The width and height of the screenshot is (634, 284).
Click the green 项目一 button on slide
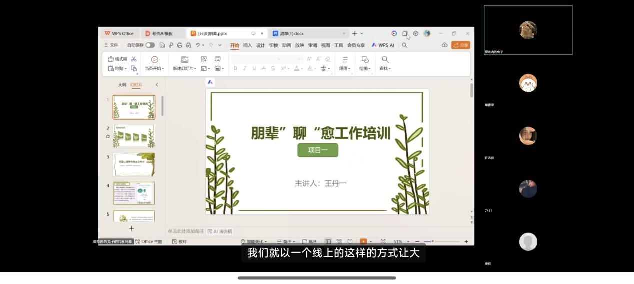pos(318,150)
